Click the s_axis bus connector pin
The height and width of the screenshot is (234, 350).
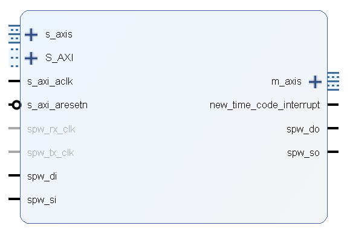tap(15, 34)
